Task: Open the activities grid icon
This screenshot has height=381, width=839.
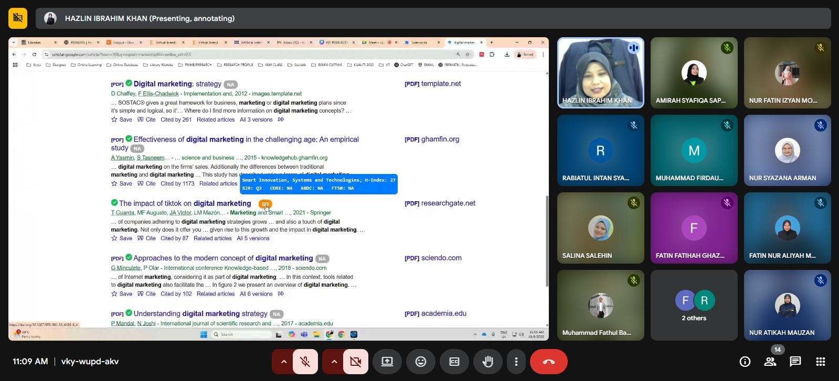Action: [821, 362]
